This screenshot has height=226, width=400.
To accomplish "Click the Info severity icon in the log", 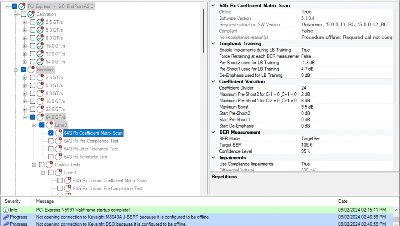I will [x=6, y=210].
